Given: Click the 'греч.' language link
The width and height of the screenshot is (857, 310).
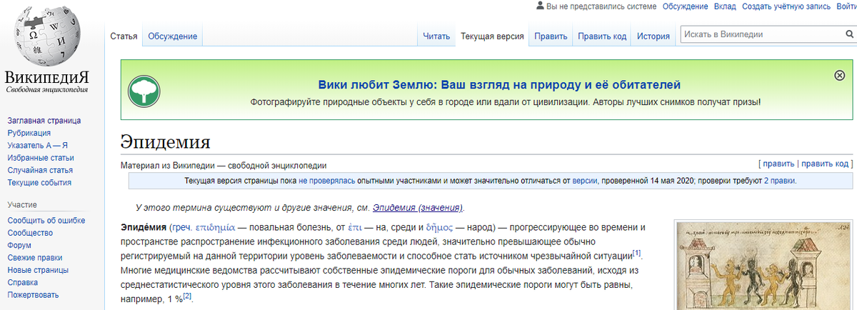Looking at the screenshot, I should click(x=181, y=228).
